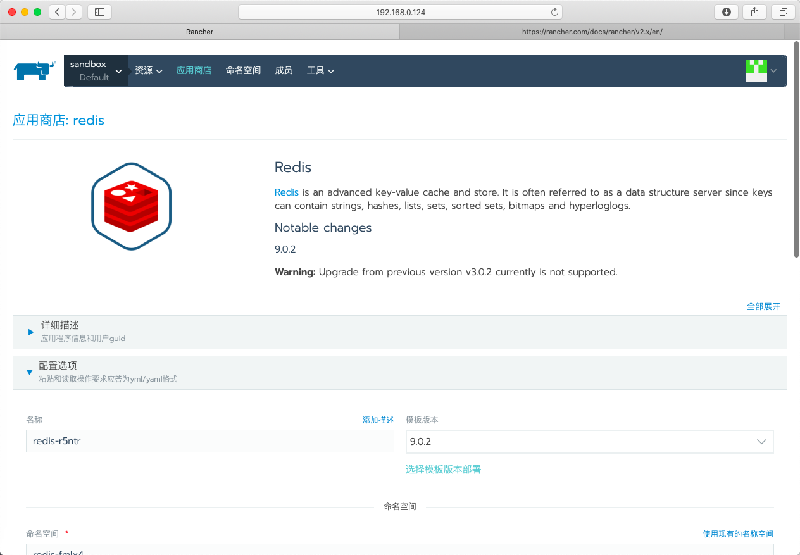Screen dimensions: 800x555
Task: Open Safari share icon
Action: pos(755,11)
